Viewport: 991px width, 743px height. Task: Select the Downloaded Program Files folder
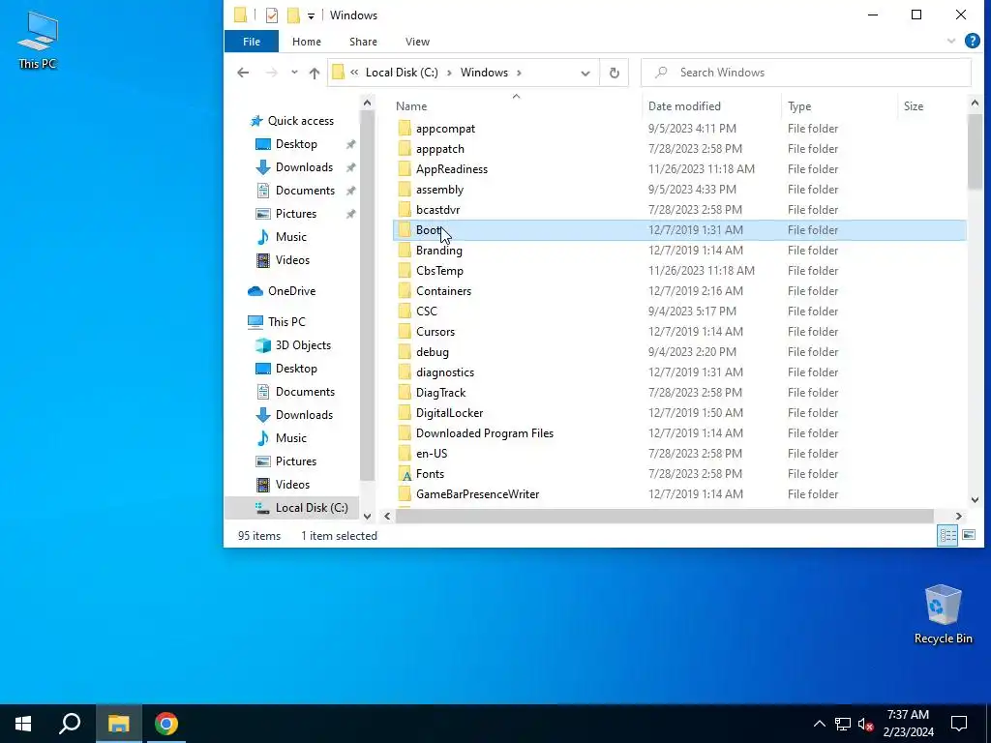coord(484,433)
